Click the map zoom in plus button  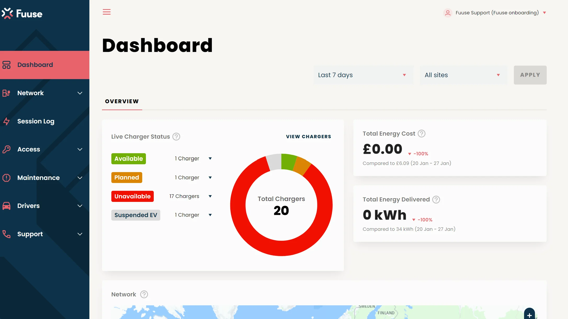pyautogui.click(x=529, y=315)
